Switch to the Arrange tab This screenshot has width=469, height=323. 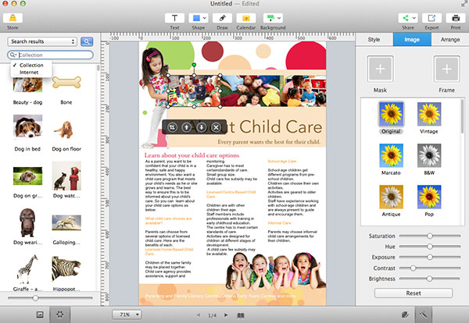449,38
